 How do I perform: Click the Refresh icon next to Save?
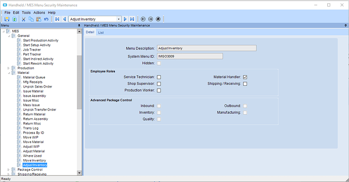(15, 19)
